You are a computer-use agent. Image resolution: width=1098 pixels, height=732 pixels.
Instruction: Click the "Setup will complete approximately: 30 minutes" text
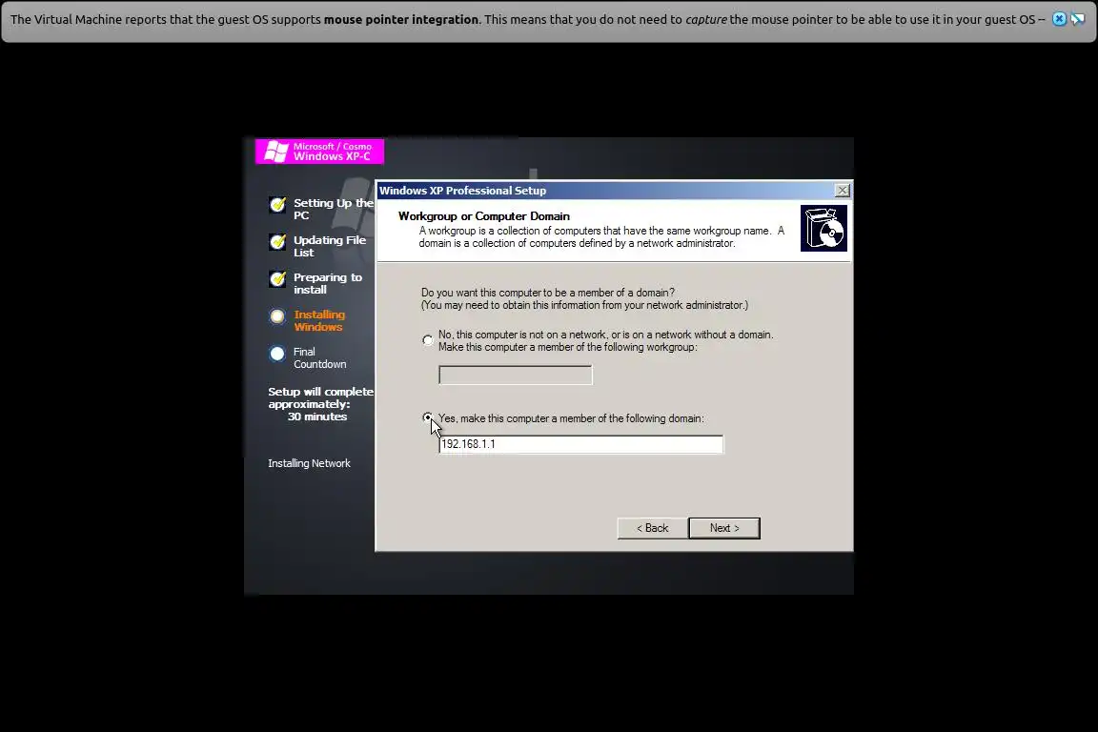(320, 404)
